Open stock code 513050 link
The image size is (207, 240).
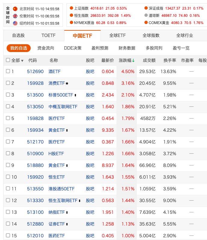click(36, 107)
